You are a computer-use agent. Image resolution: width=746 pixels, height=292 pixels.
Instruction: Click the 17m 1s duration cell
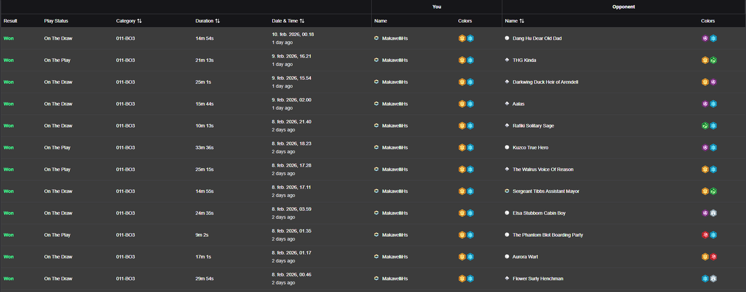[204, 257]
